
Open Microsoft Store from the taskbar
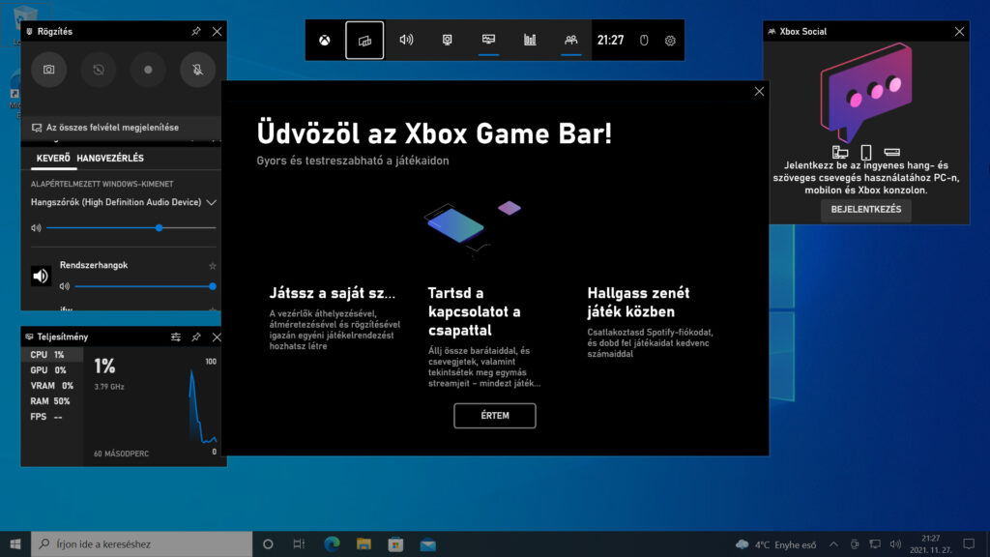tap(395, 543)
